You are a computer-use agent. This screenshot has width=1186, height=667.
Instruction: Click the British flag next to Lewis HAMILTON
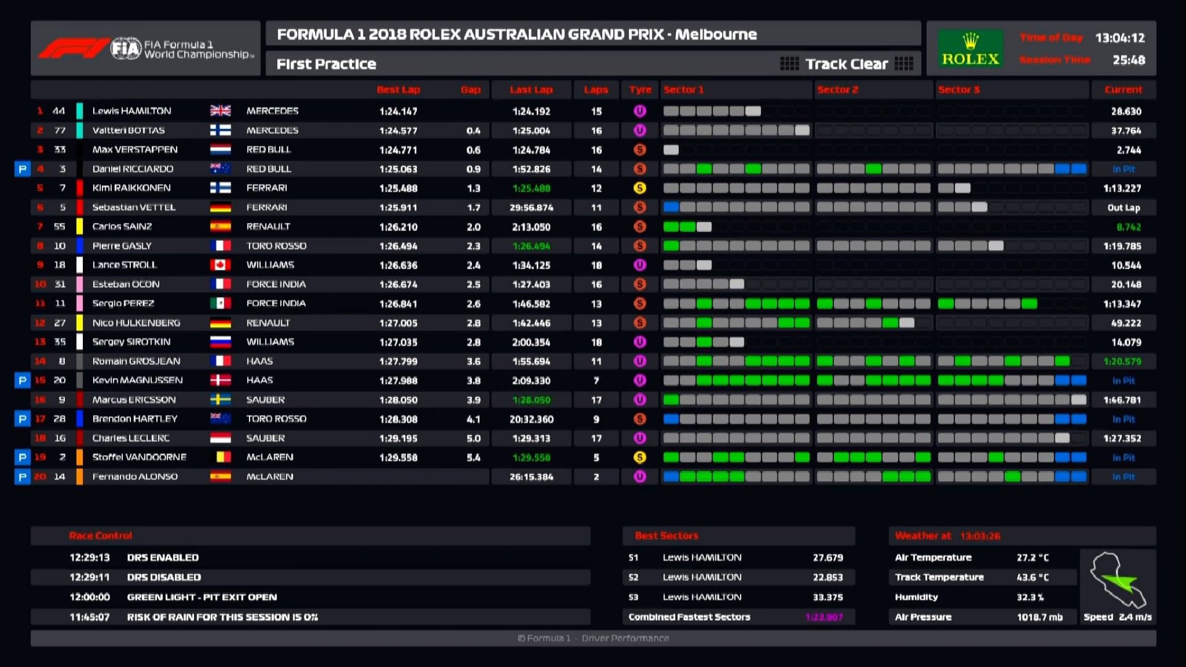click(x=221, y=111)
